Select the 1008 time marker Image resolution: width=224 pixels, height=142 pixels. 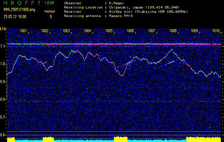click(x=173, y=31)
